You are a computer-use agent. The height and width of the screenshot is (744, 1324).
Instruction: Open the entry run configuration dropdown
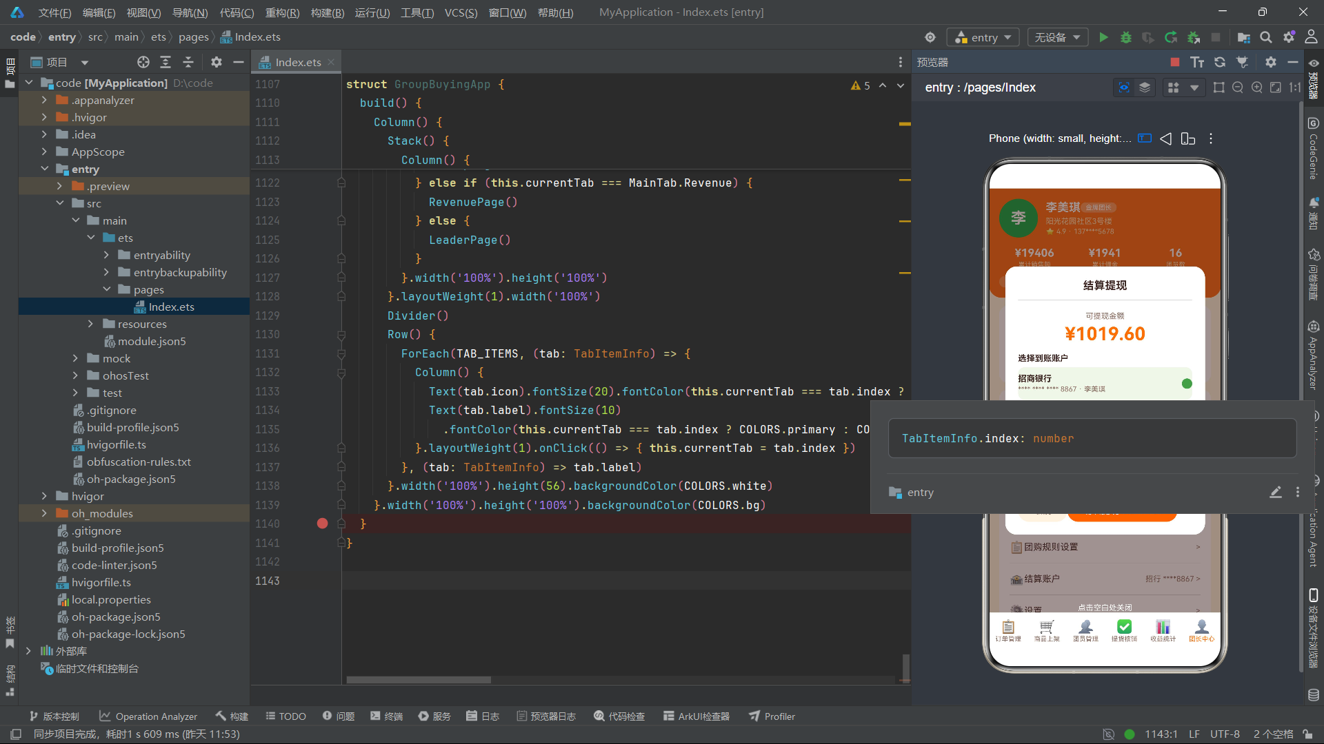coord(983,37)
